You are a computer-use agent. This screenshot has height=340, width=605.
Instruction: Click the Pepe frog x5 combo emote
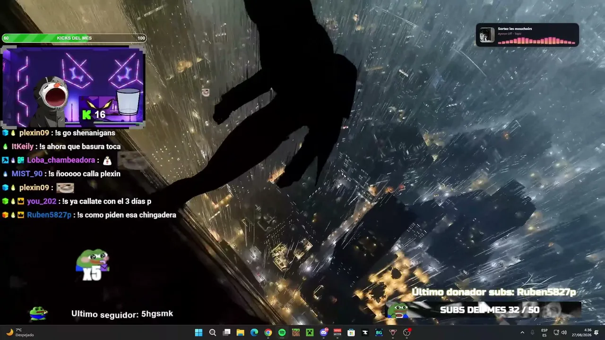coord(93,264)
